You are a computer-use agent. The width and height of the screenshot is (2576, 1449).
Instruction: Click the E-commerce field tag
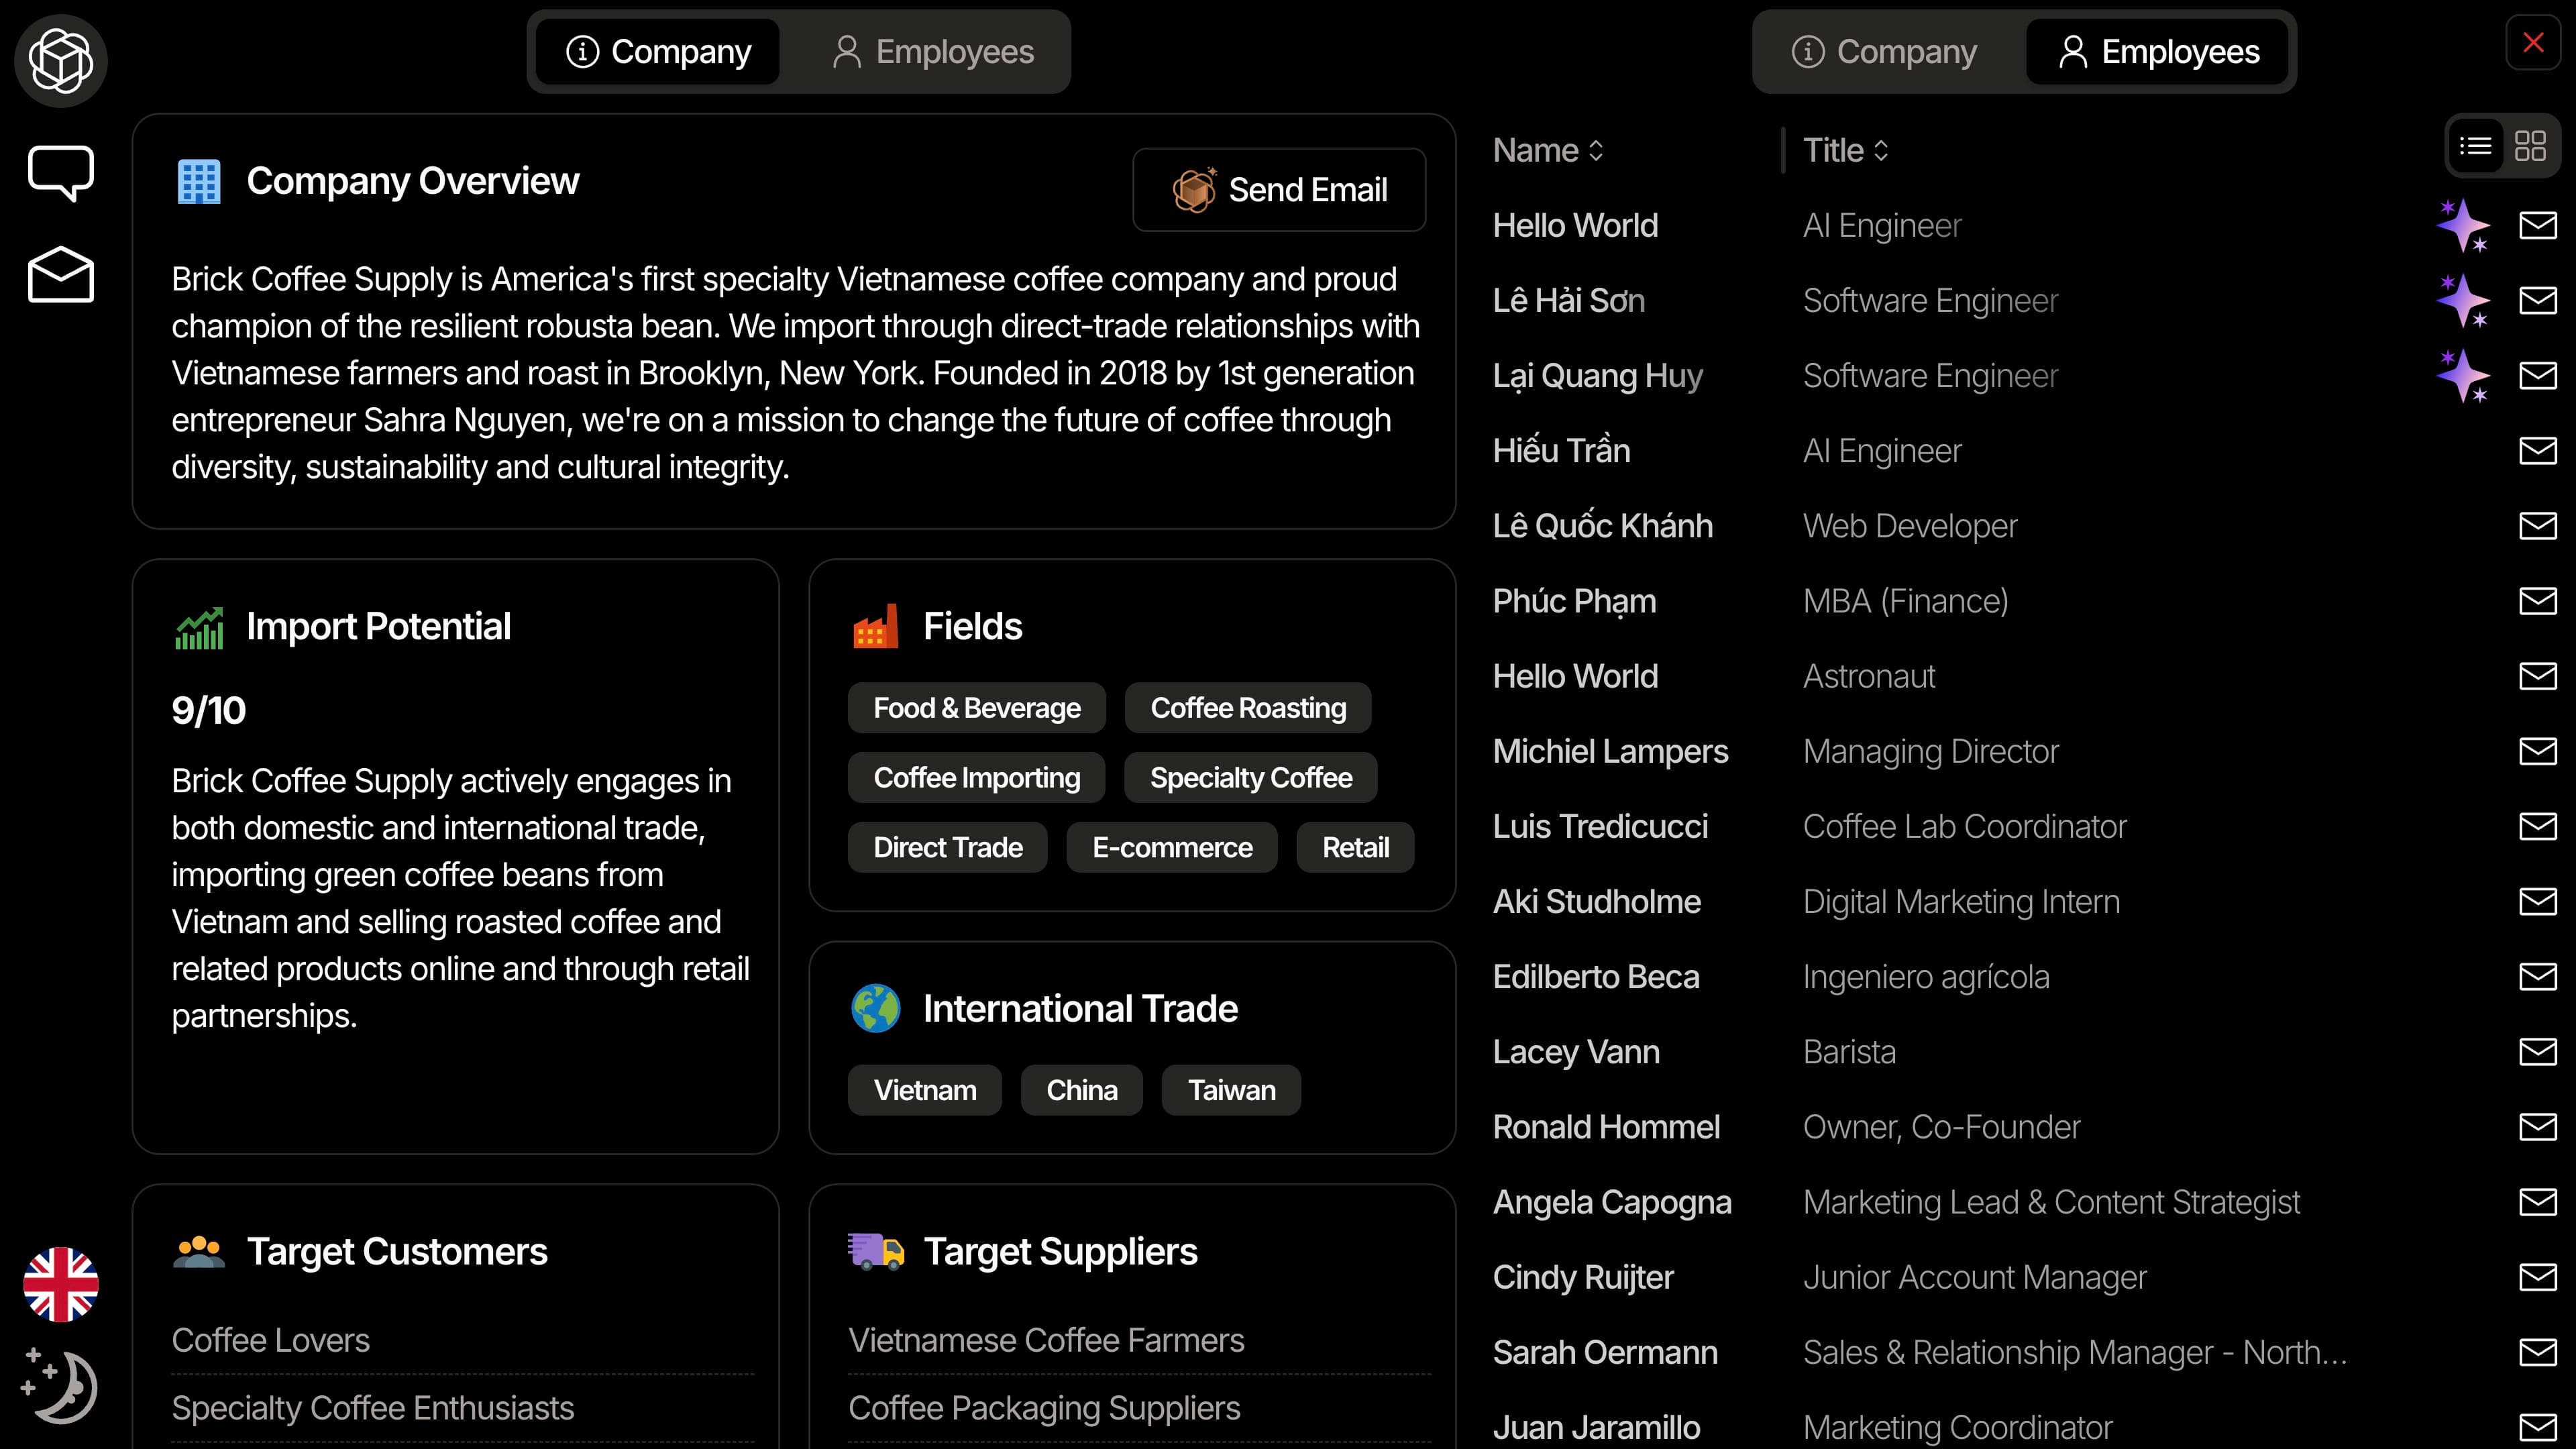pyautogui.click(x=1172, y=848)
